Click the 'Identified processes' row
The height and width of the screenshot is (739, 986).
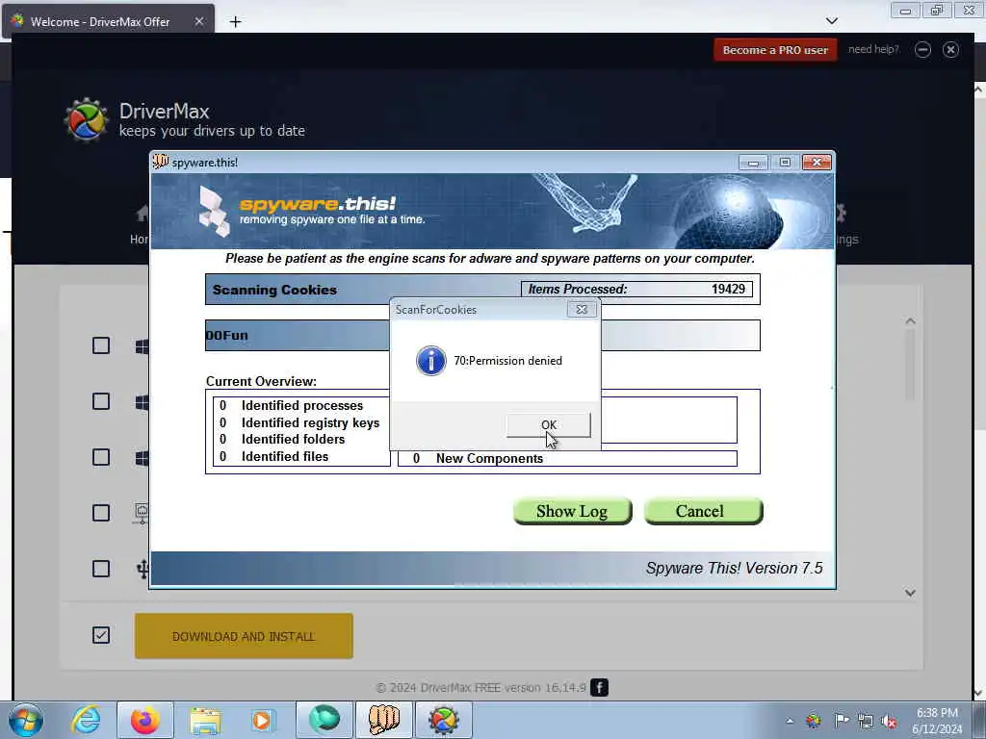tap(291, 406)
